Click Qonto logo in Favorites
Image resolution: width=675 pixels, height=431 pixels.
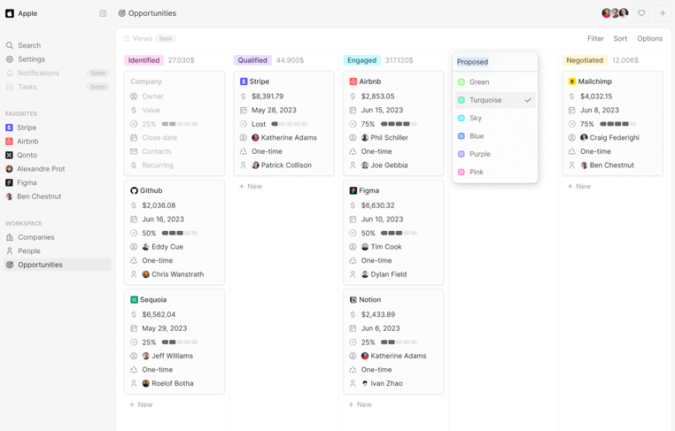[9, 155]
